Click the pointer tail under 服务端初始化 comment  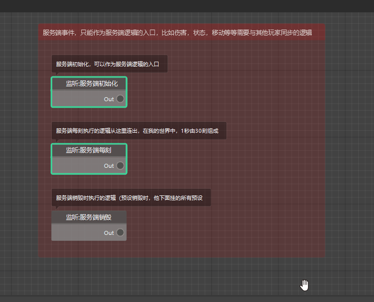56,74
